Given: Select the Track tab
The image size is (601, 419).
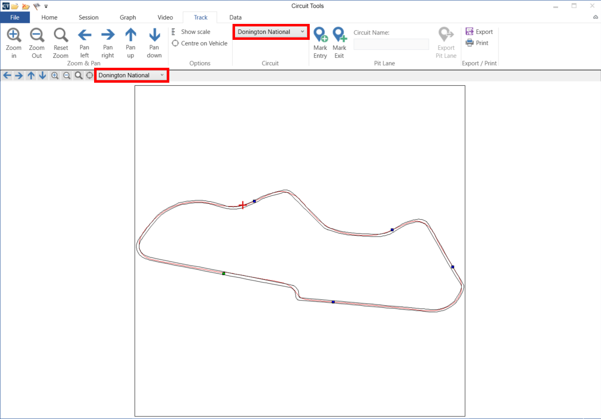Looking at the screenshot, I should [x=201, y=17].
